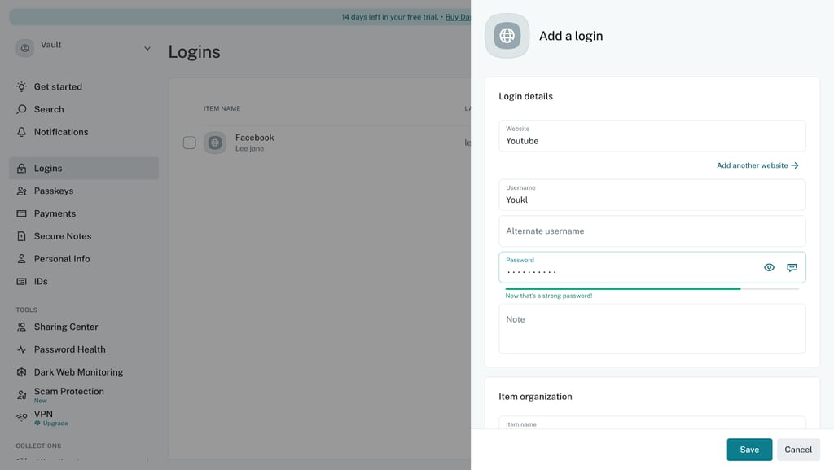Click the COLLECTIONS section label
Screen dimensions: 834x470
pos(38,446)
